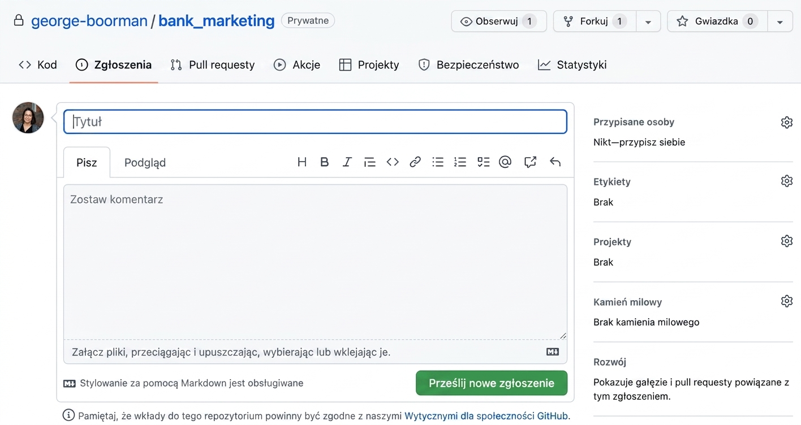
Task: Click the user avatar picture
Action: [28, 118]
